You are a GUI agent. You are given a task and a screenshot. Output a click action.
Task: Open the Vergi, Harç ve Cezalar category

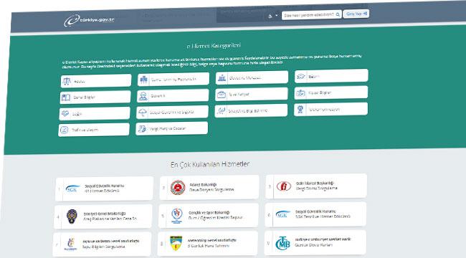[x=172, y=128]
